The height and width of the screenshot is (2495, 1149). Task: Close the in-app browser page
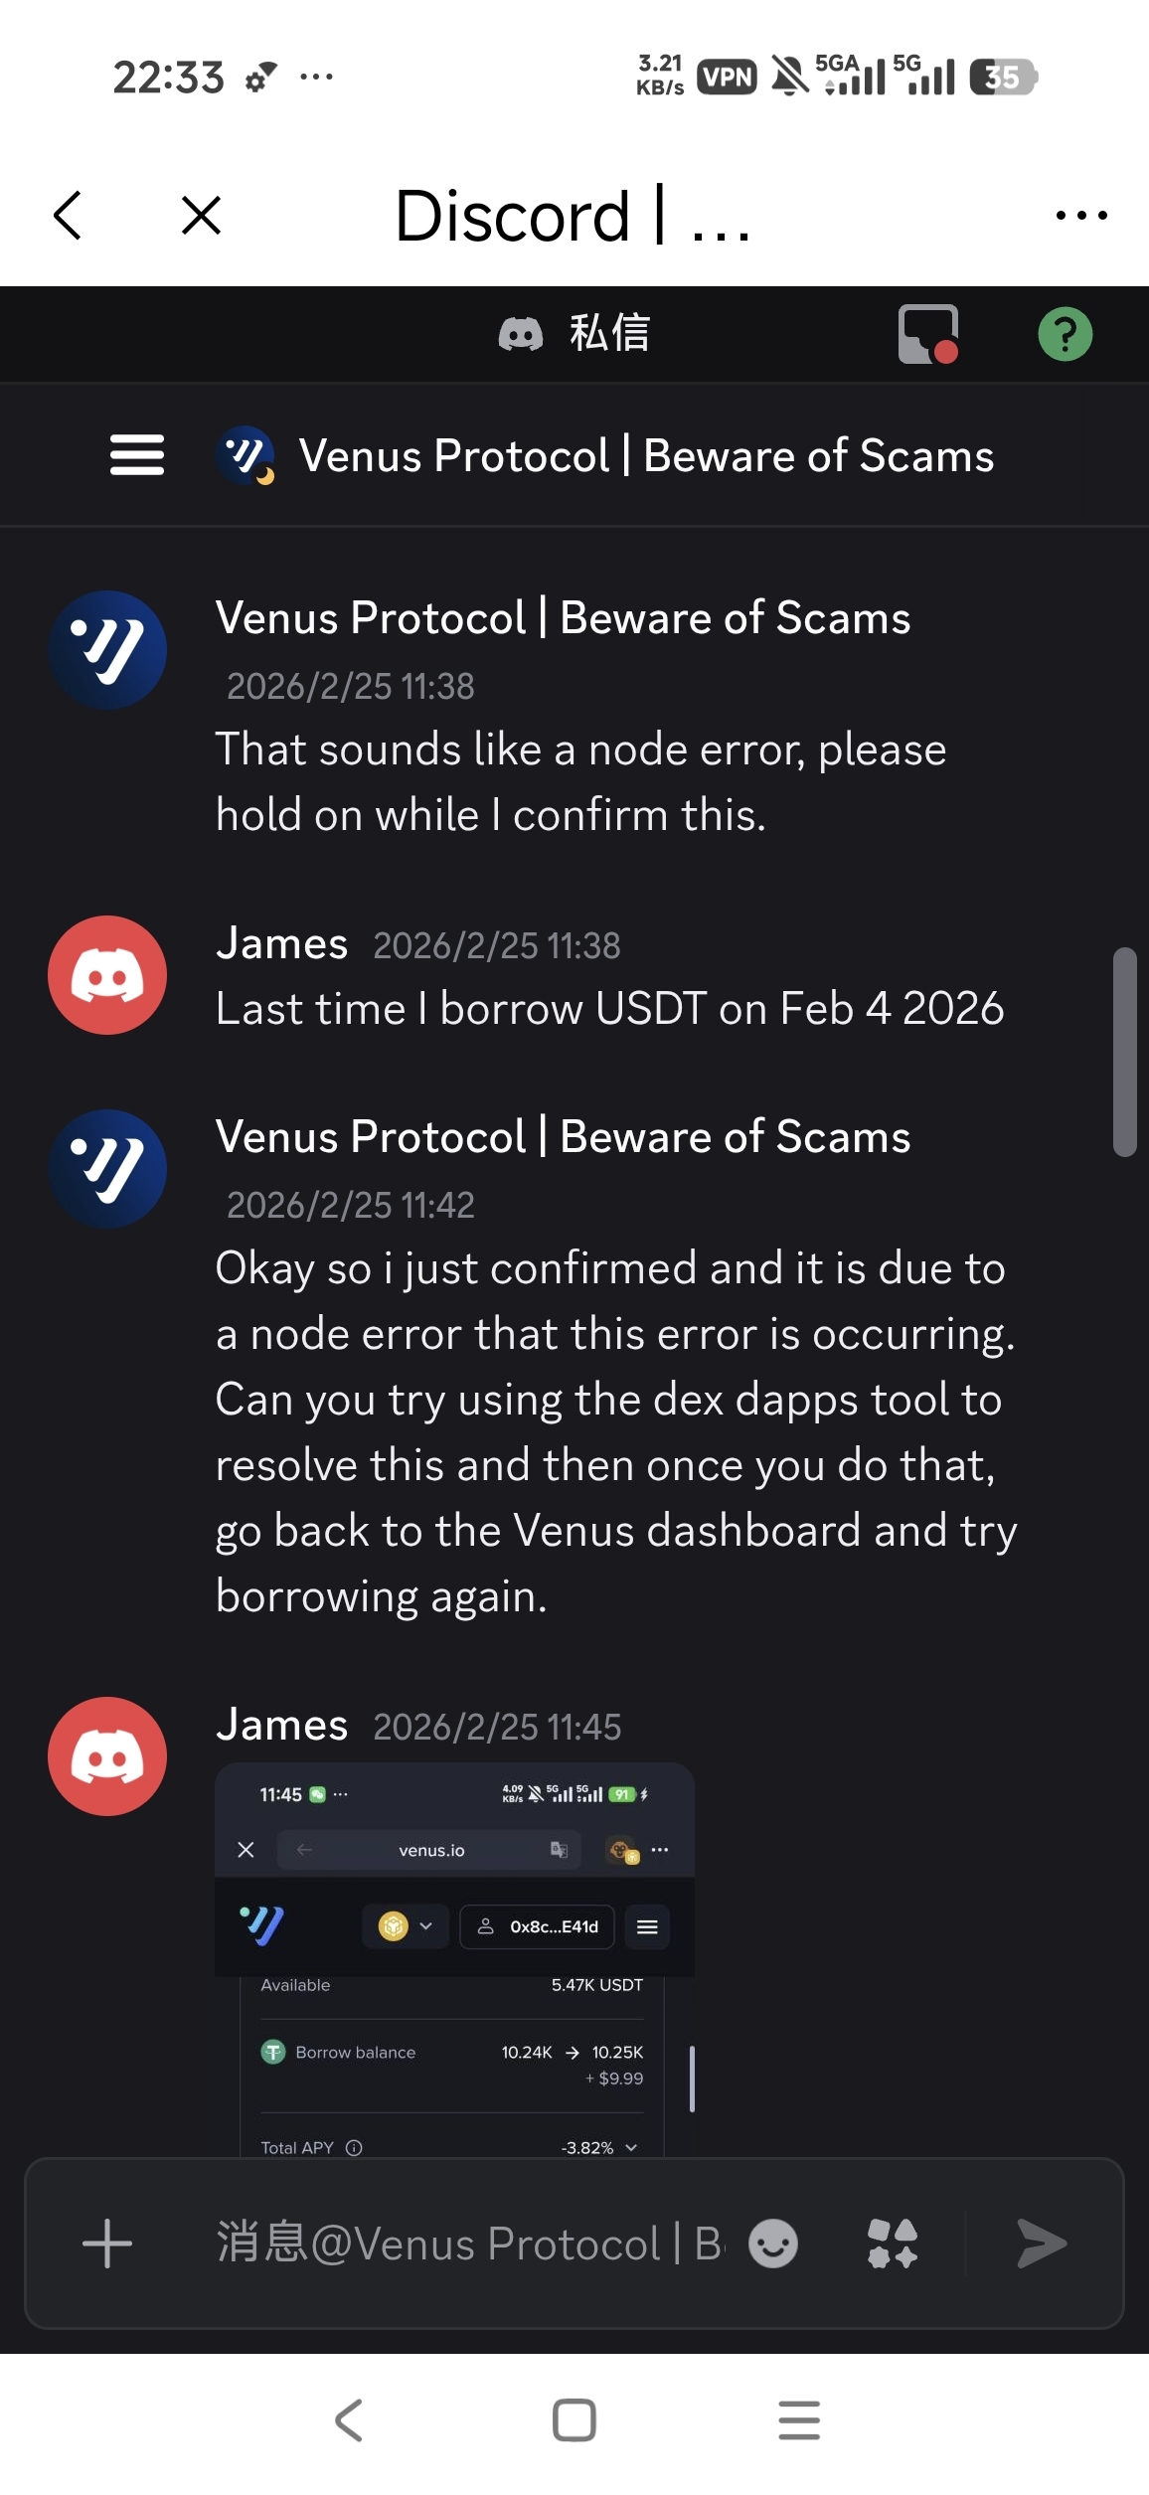click(201, 215)
